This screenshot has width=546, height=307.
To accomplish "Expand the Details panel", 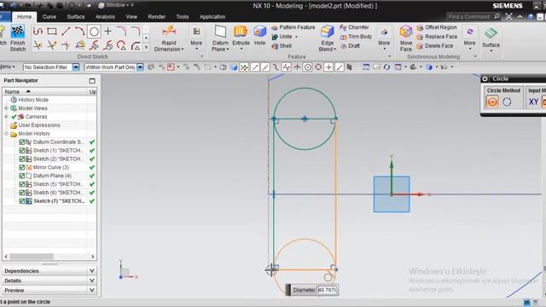I will (92, 281).
